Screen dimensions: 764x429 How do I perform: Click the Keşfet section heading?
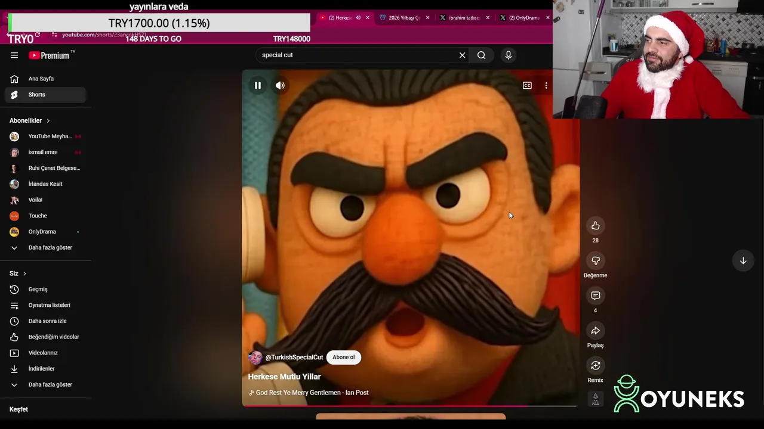pyautogui.click(x=19, y=409)
